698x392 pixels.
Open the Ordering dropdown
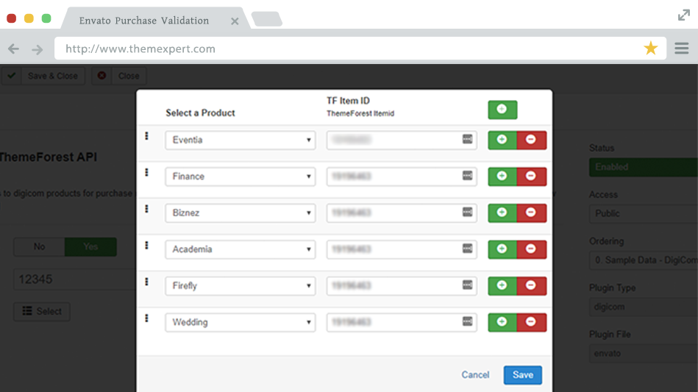644,260
